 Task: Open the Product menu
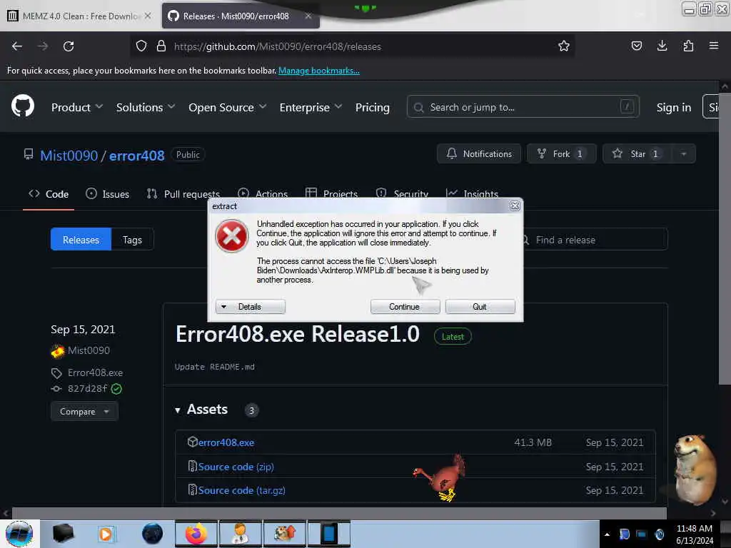click(x=77, y=107)
